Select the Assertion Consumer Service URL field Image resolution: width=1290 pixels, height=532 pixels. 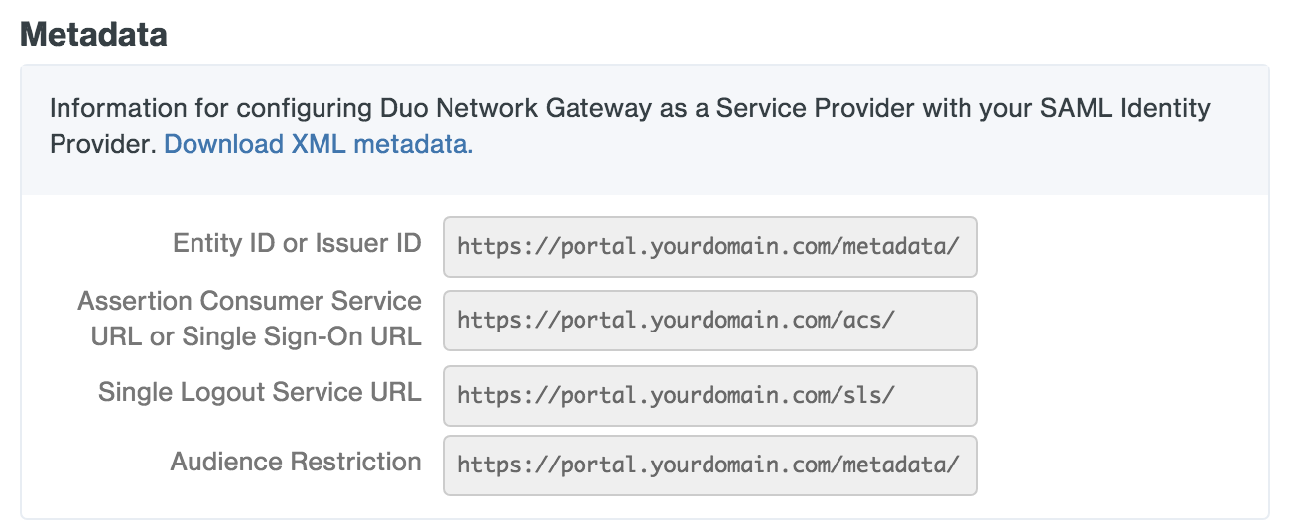709,320
